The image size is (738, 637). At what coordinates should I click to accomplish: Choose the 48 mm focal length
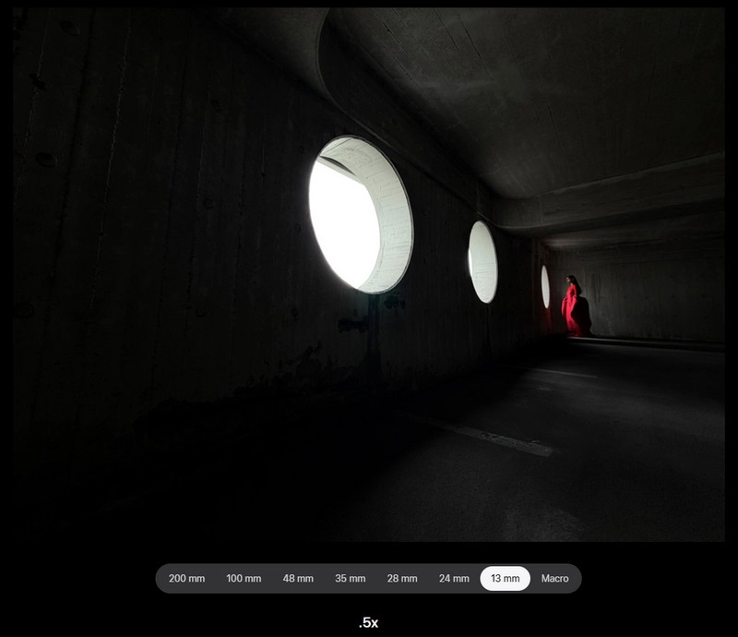pyautogui.click(x=298, y=579)
